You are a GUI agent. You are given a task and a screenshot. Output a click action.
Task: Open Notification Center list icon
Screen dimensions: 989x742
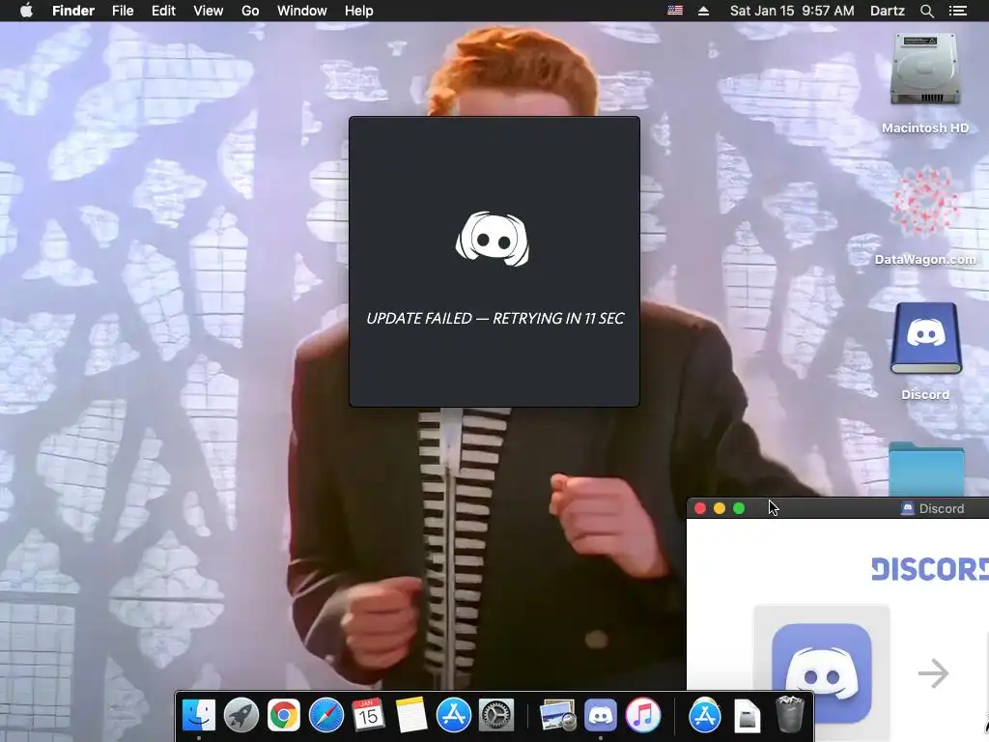(957, 11)
